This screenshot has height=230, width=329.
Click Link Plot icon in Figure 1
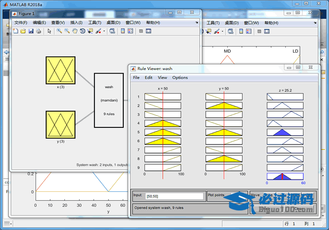tap(112, 31)
